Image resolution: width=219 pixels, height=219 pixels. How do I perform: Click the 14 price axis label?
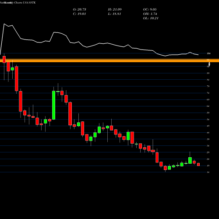click(x=208, y=172)
